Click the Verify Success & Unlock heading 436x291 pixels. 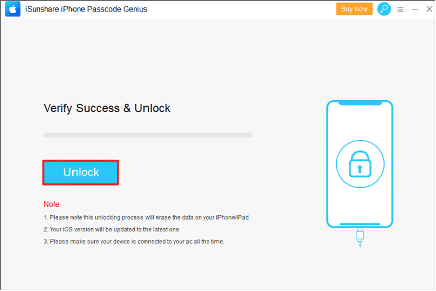[107, 108]
